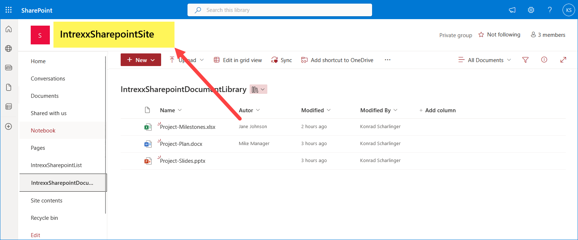The image size is (578, 240).
Task: Open the toolbar ellipsis more options
Action: 388,60
